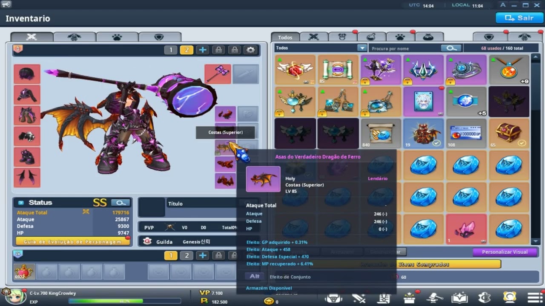Select the blue bracelet item marked +5
This screenshot has height=306, width=545.
point(466,102)
